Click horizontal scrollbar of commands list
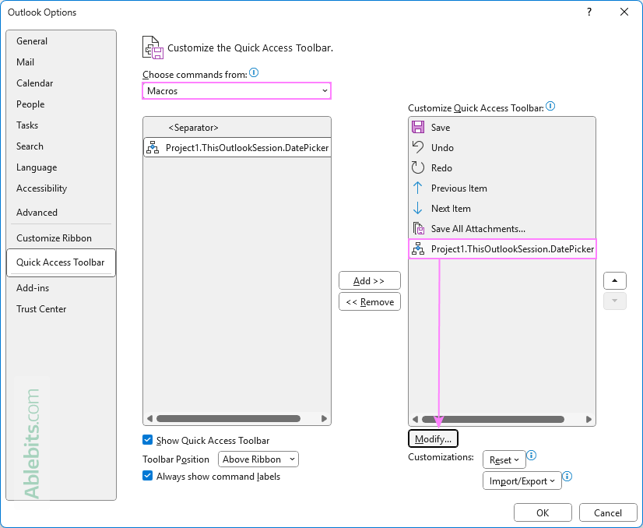The image size is (643, 528). 228,418
